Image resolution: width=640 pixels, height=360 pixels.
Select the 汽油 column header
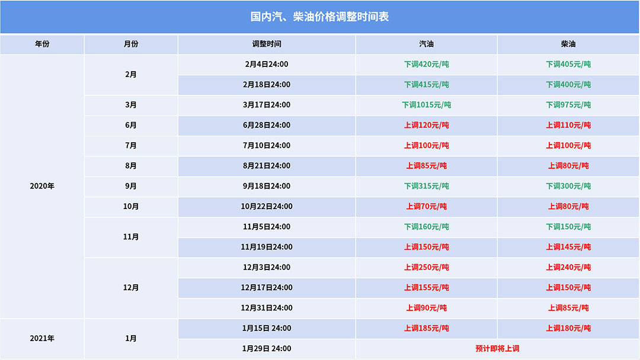point(427,44)
